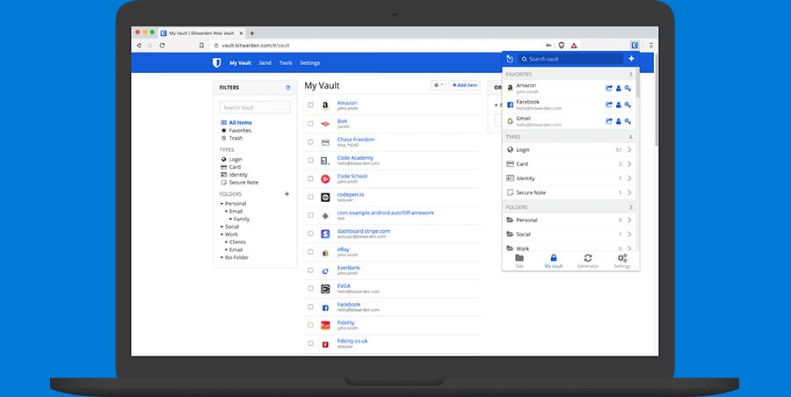Open the EVGA vault entry
The height and width of the screenshot is (397, 791).
coord(344,286)
